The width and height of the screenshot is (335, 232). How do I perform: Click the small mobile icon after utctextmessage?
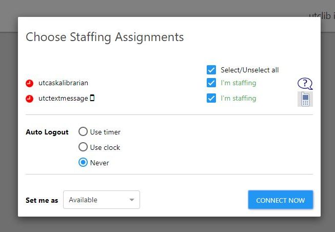tap(92, 98)
